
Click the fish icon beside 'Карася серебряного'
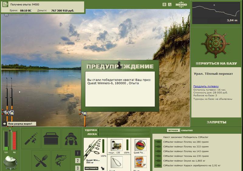coord(158,166)
